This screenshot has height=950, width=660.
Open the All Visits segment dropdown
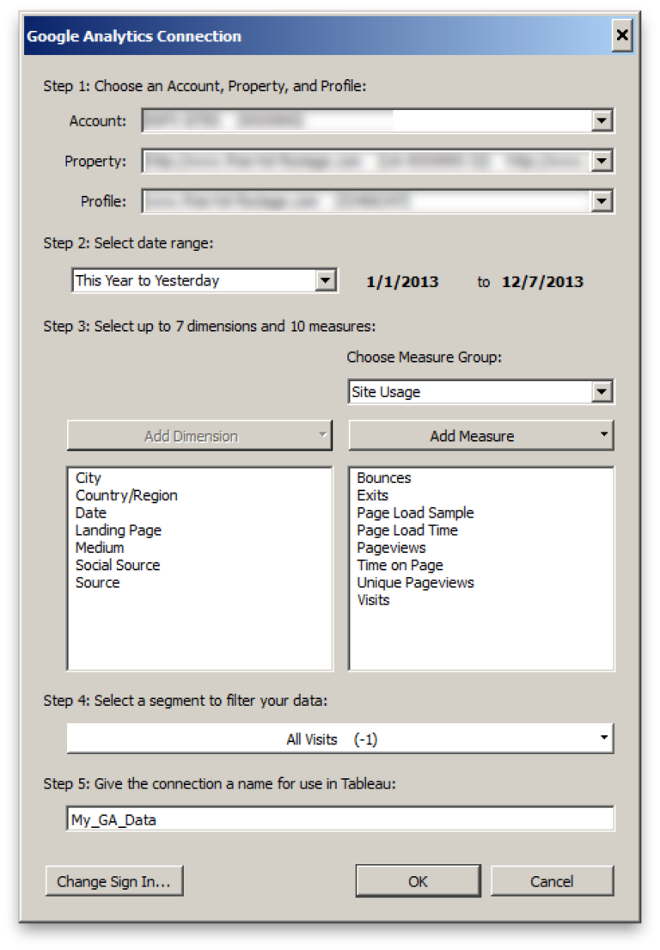340,739
